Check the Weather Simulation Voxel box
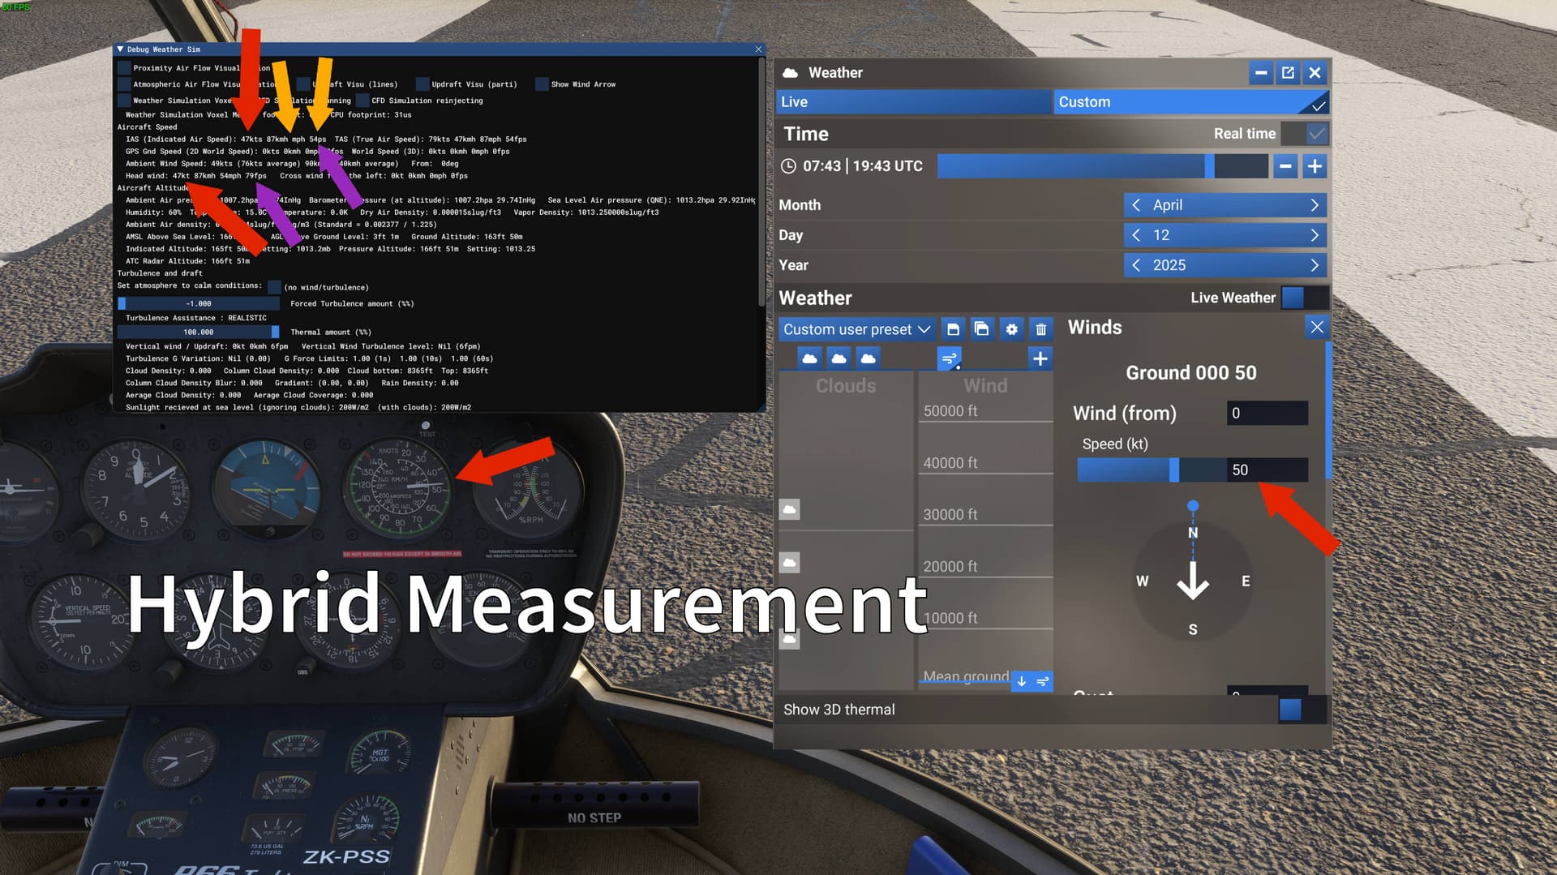1557x875 pixels. (x=124, y=101)
